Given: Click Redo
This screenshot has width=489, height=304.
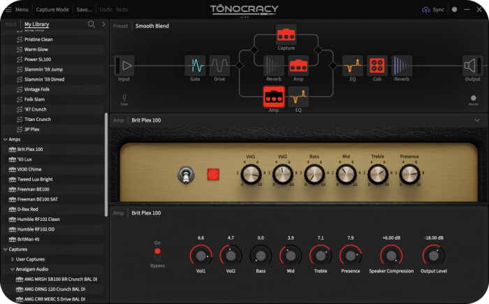Looking at the screenshot, I should click(x=122, y=10).
